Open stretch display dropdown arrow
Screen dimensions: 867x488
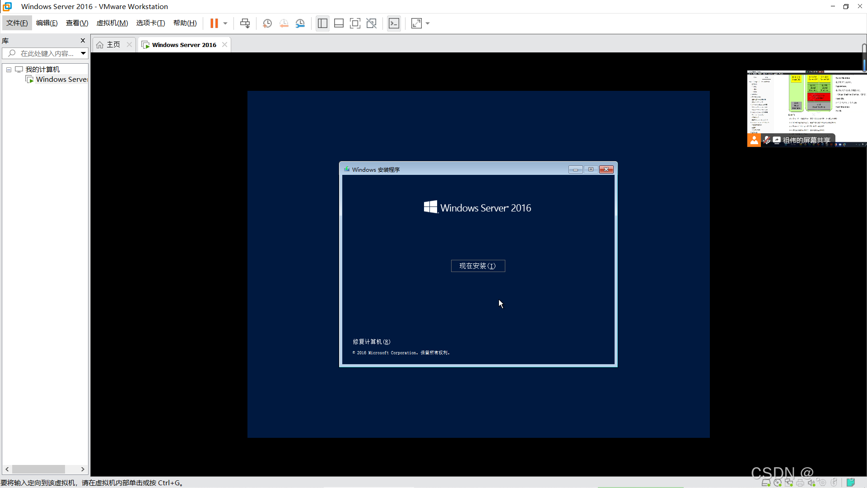(428, 23)
